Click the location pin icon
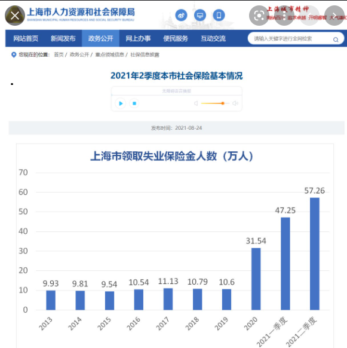 14,54
